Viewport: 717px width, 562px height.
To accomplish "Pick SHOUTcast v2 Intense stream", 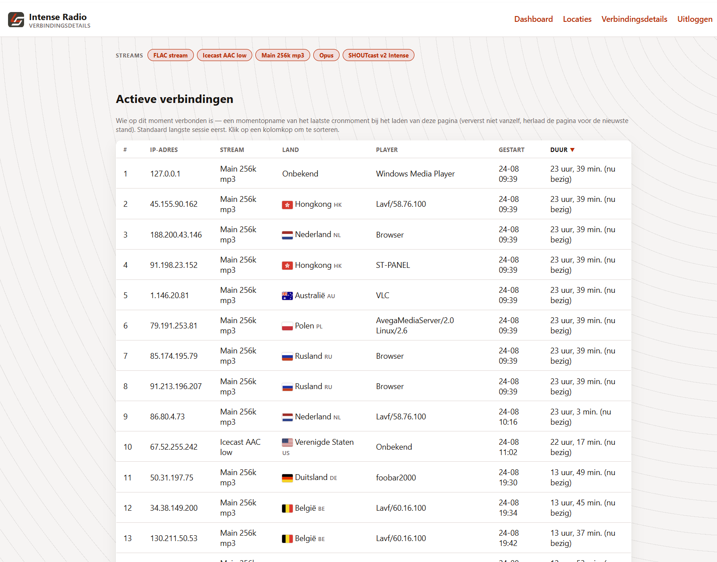I will click(x=378, y=55).
